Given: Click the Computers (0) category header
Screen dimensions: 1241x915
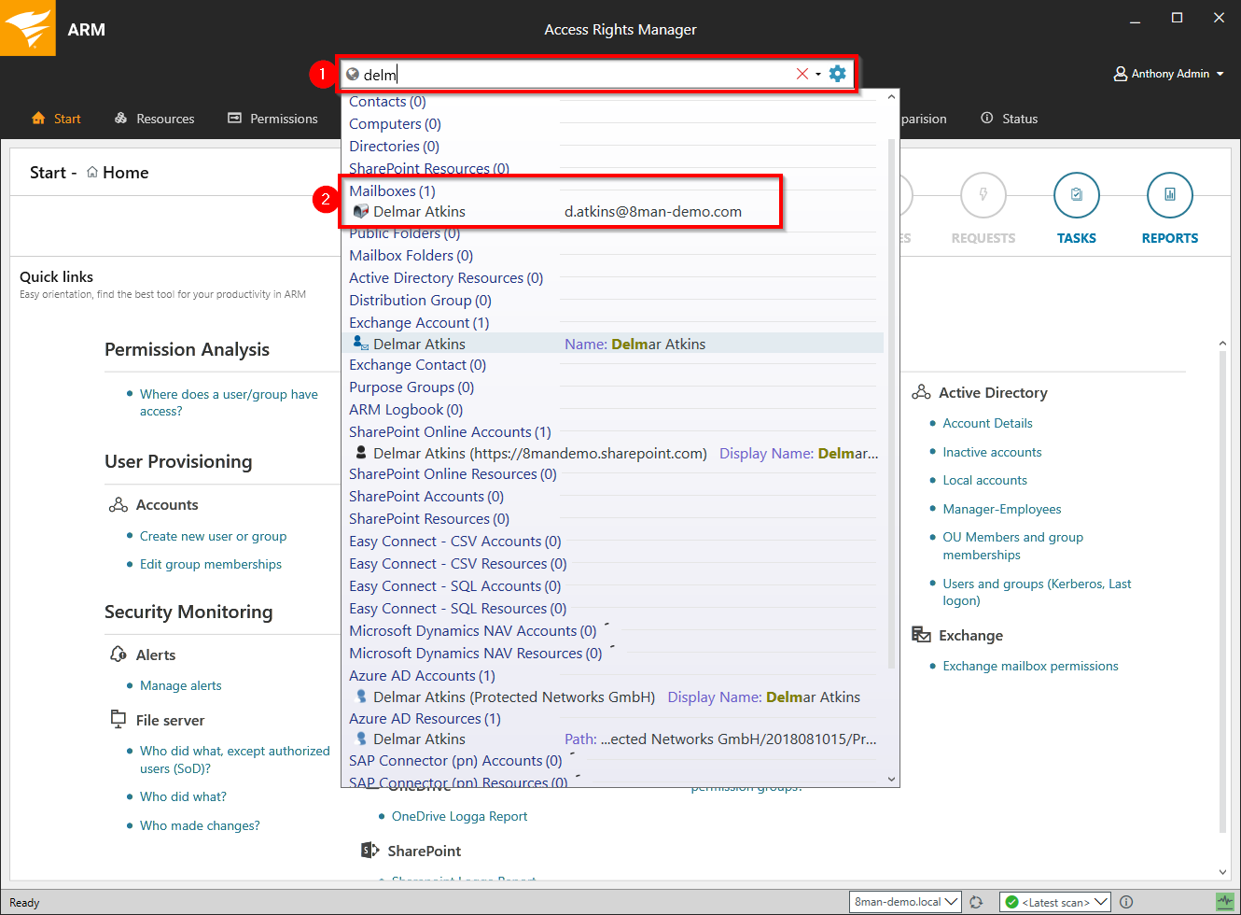Looking at the screenshot, I should pos(395,123).
